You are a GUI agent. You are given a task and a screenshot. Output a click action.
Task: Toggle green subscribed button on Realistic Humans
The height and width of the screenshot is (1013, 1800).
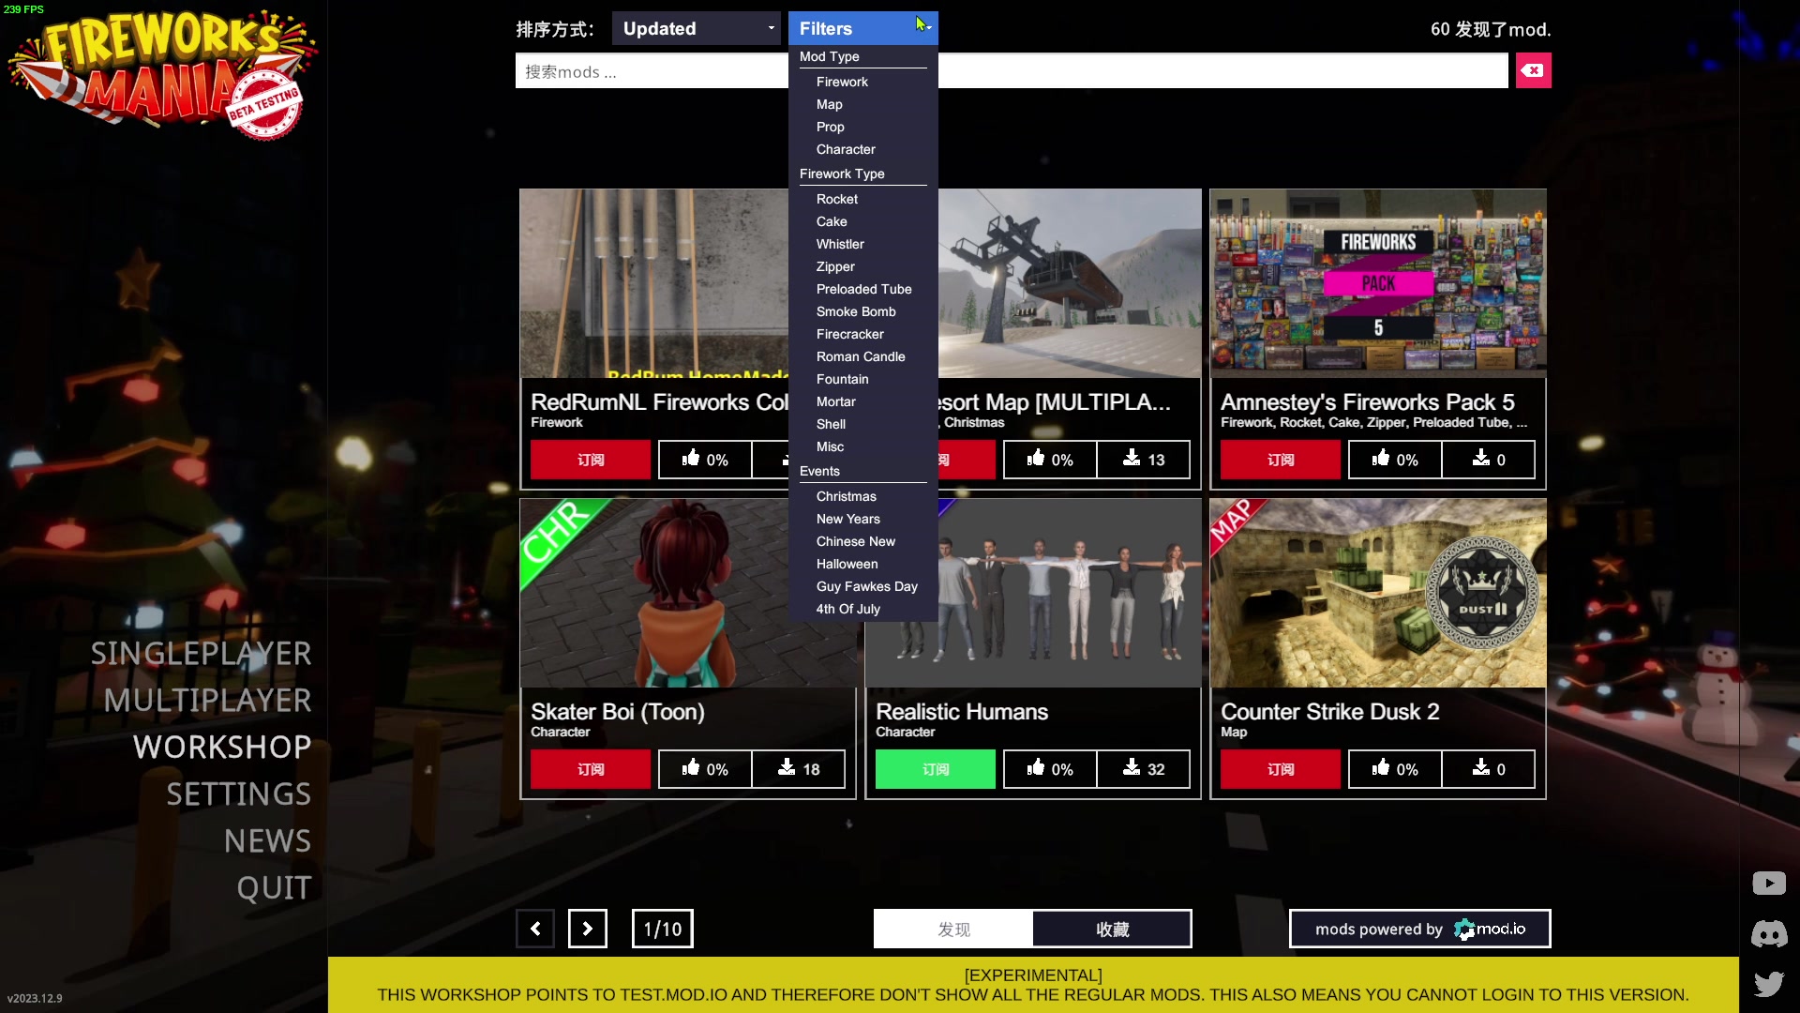pos(936,769)
